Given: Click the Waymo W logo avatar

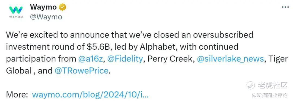Looking at the screenshot, I should pos(16,10).
